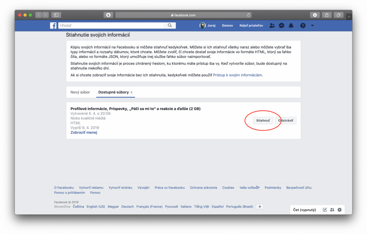Open Prístup k svojim informáciám link

237,75
